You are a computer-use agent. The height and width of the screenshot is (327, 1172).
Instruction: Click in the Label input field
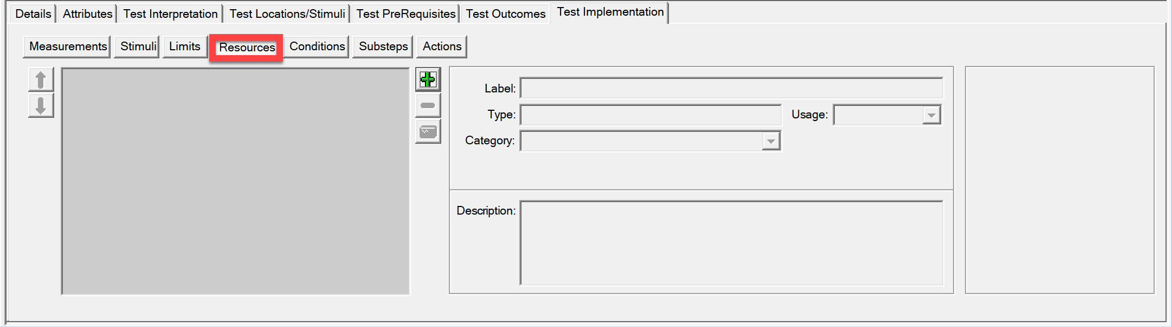(731, 88)
